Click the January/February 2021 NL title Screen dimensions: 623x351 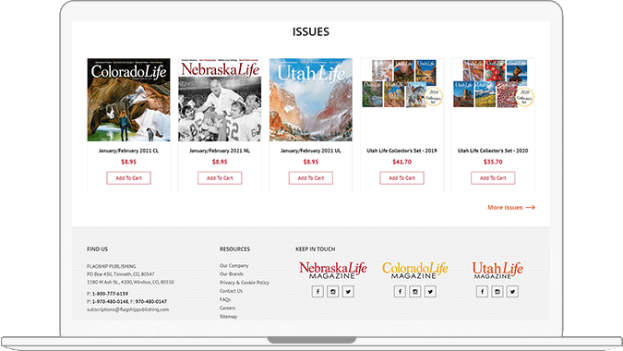220,151
